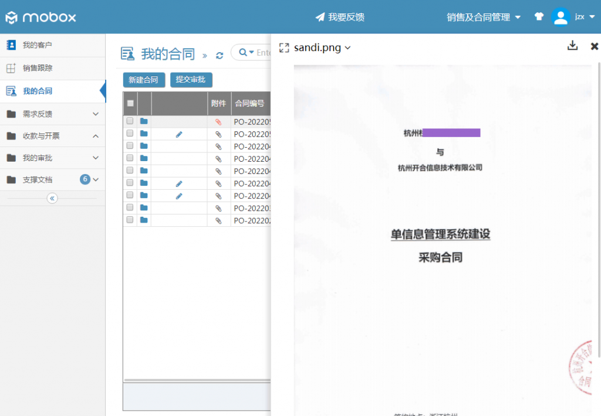This screenshot has height=416, width=601.
Task: Open 我的客户 in the sidebar
Action: [38, 45]
